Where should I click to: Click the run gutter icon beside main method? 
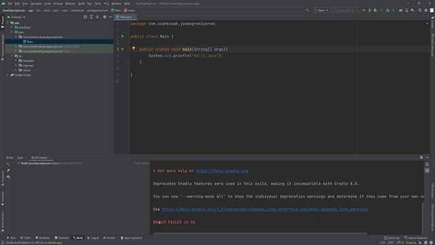pyautogui.click(x=122, y=49)
